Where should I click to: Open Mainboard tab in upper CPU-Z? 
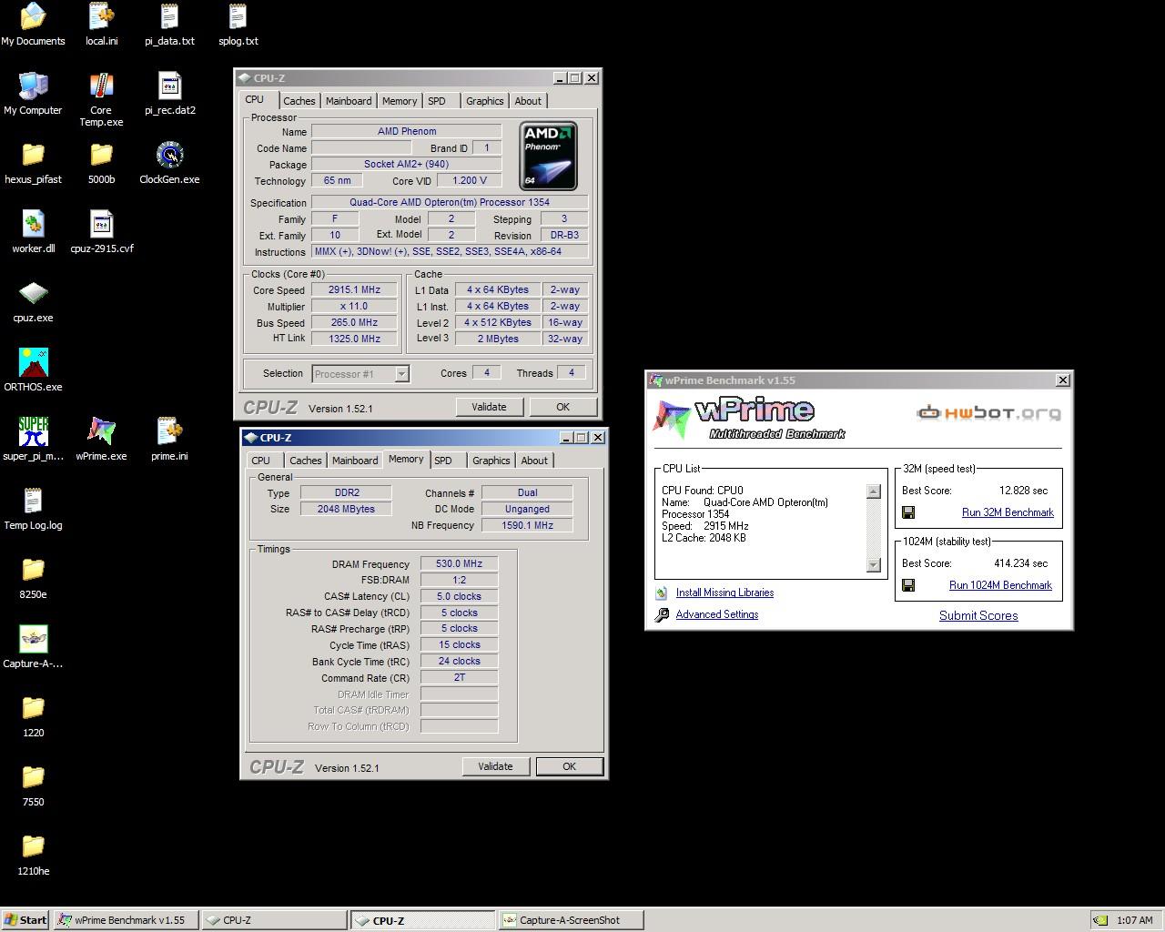tap(349, 101)
